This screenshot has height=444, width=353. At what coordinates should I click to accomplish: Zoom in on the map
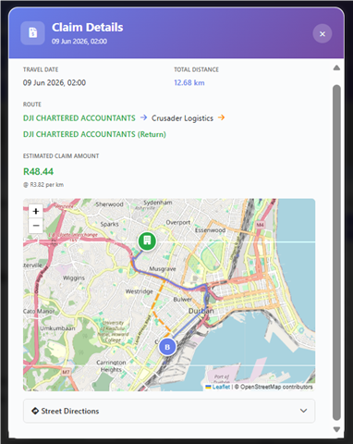tap(36, 211)
